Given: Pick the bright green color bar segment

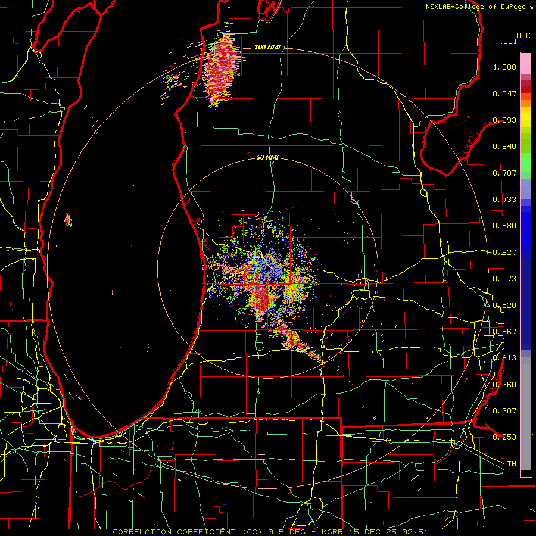Looking at the screenshot, I should click(x=526, y=163).
